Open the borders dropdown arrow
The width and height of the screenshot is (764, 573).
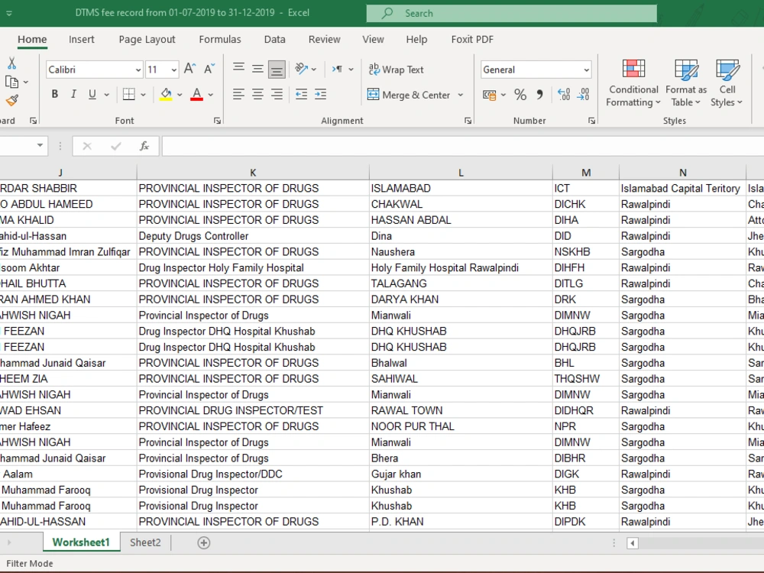tap(144, 95)
